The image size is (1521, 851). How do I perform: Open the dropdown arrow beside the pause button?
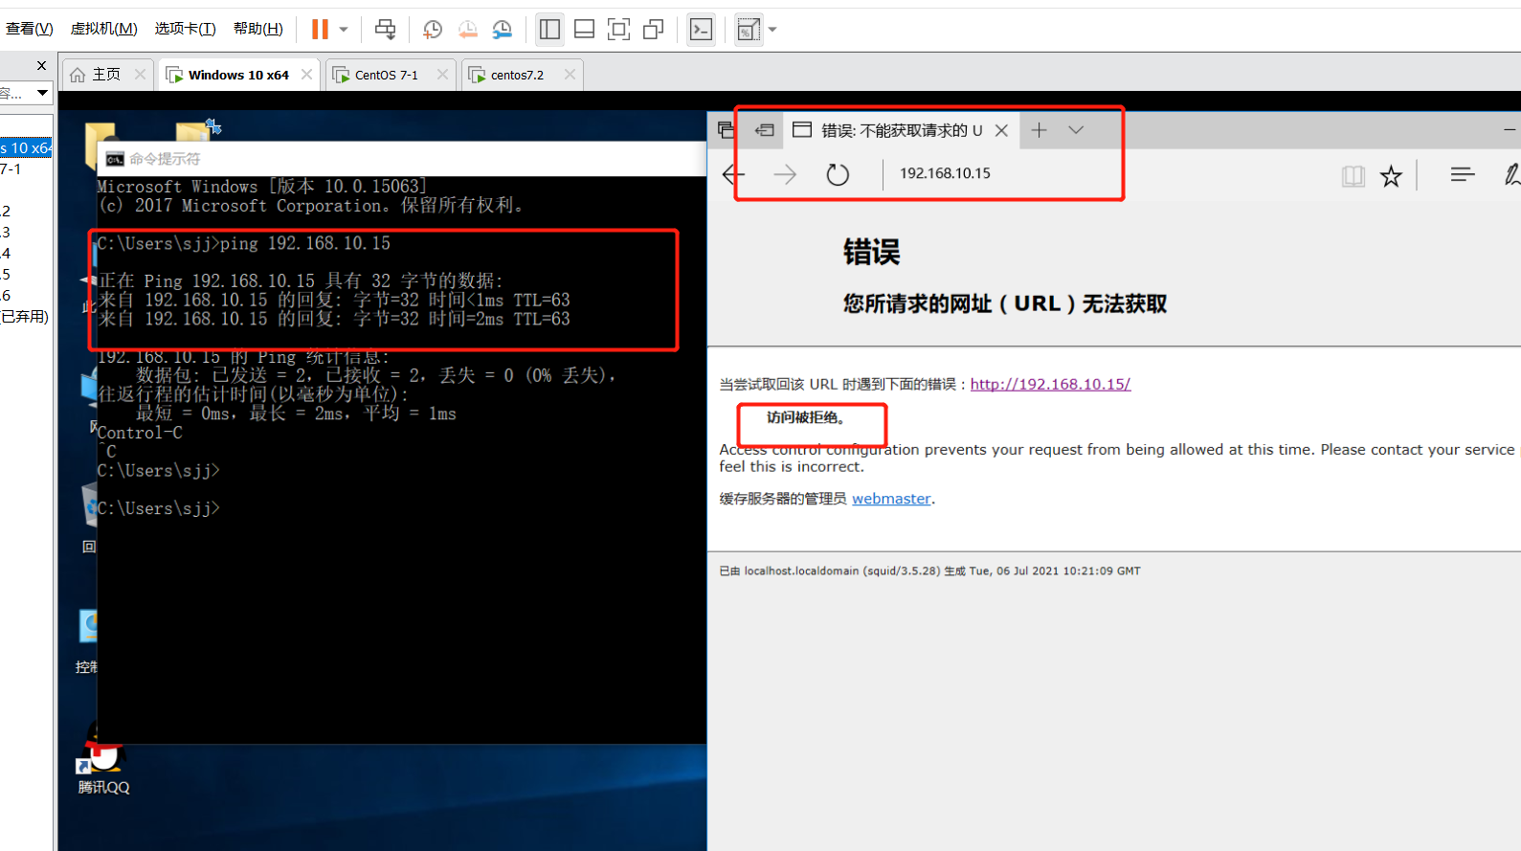(x=344, y=30)
